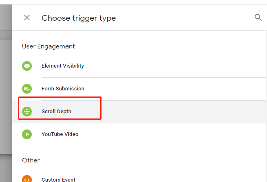267x182 pixels.
Task: Open the trigger type search magnifier
Action: tap(258, 18)
